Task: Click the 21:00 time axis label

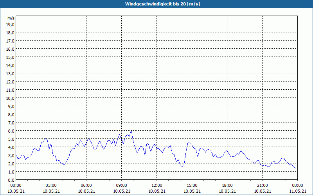Action: coord(263,186)
